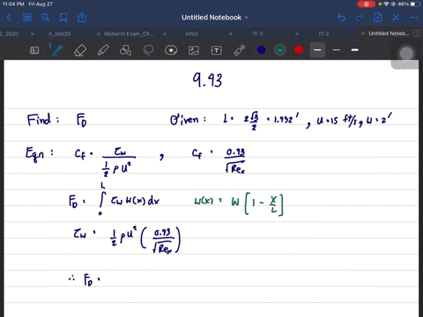Screen dimensions: 423x317
Task: Undo the last stroke
Action: pyautogui.click(x=341, y=18)
